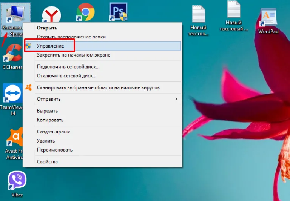Screen dimensions: 290x201
Task: Select the Photoshop desktop shortcut
Action: click(x=118, y=12)
